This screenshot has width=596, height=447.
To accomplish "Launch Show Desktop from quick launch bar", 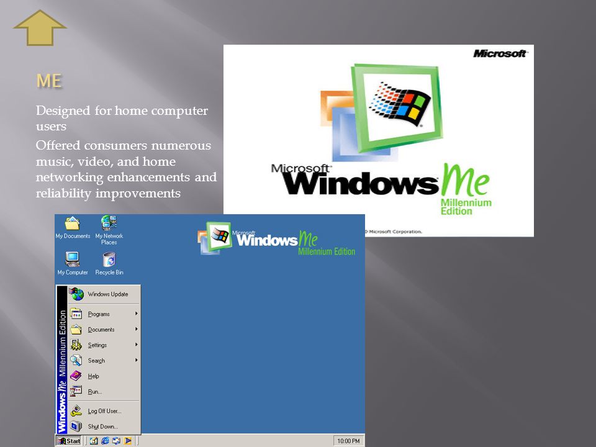I will 94,441.
